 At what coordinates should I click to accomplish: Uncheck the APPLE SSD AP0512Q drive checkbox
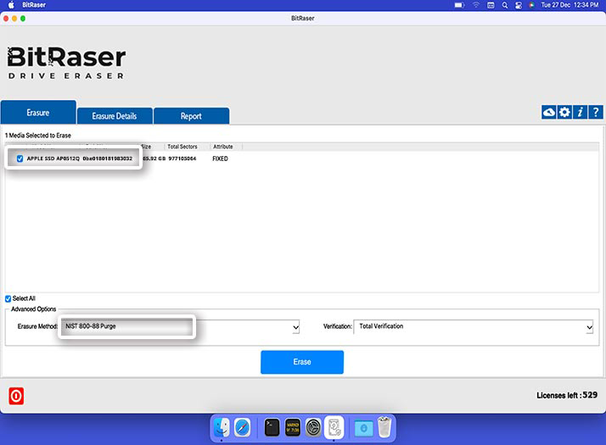point(20,159)
